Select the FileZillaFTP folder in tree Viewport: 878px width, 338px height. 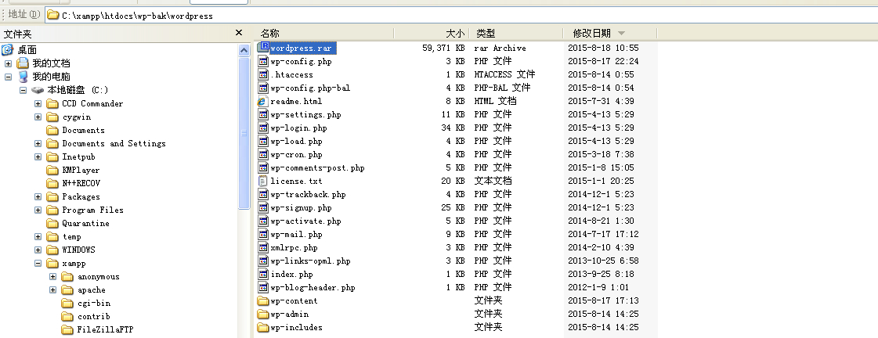tap(96, 329)
